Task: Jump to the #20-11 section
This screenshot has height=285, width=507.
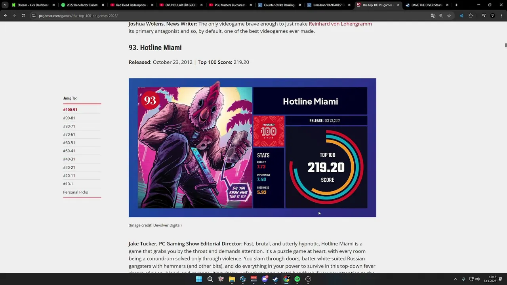Action: click(x=69, y=176)
